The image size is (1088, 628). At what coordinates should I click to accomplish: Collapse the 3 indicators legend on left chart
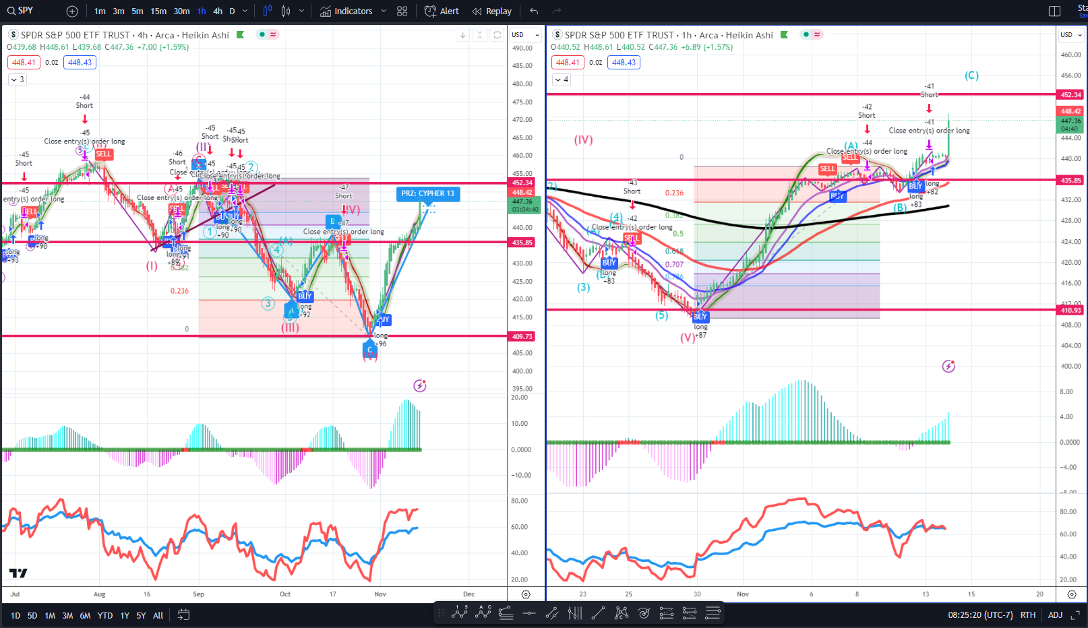pyautogui.click(x=18, y=80)
